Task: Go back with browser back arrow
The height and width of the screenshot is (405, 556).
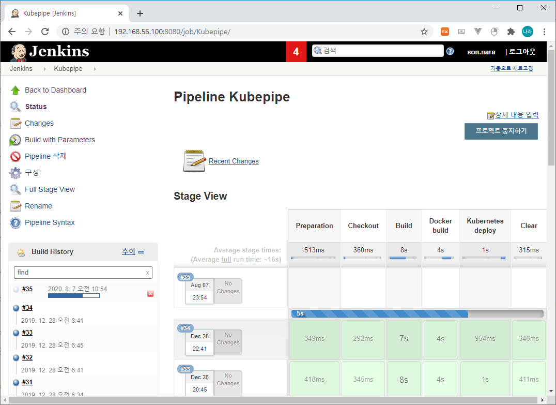Action: pyautogui.click(x=12, y=32)
